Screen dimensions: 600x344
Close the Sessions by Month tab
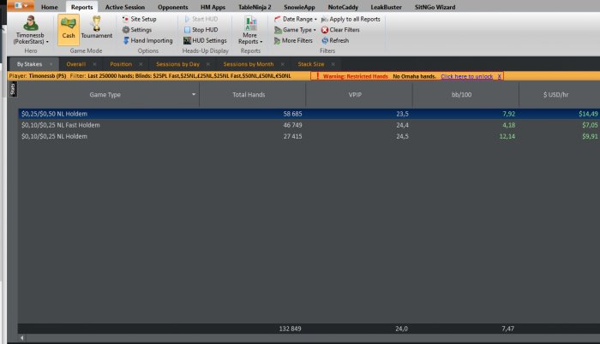tap(282, 64)
